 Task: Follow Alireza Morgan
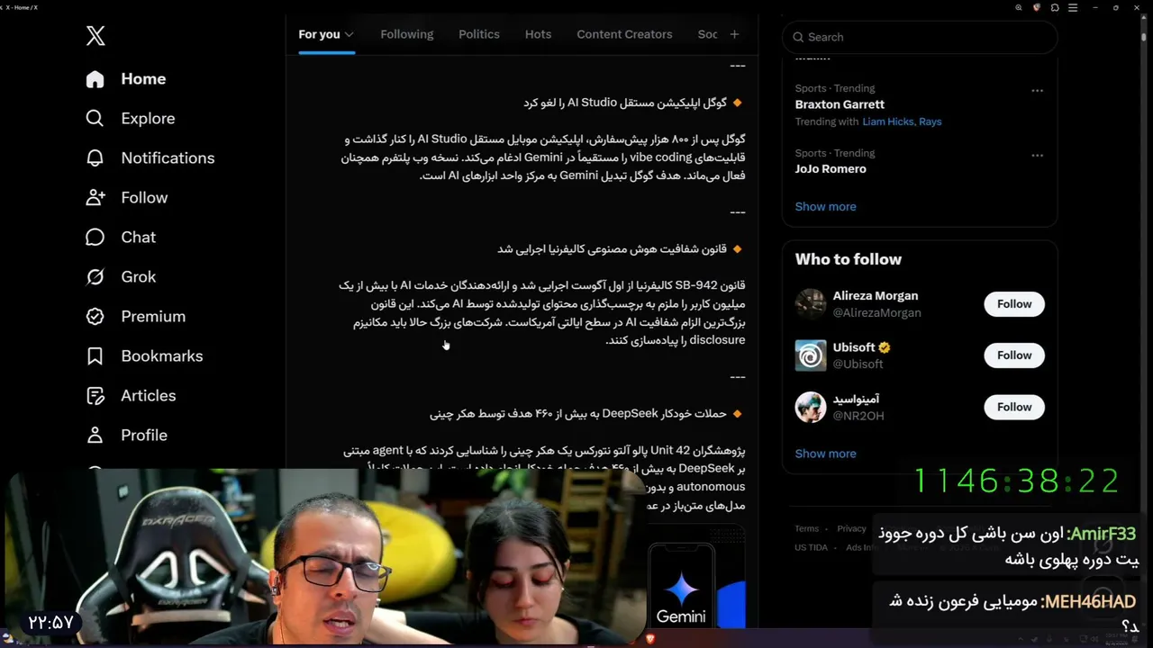click(1014, 304)
